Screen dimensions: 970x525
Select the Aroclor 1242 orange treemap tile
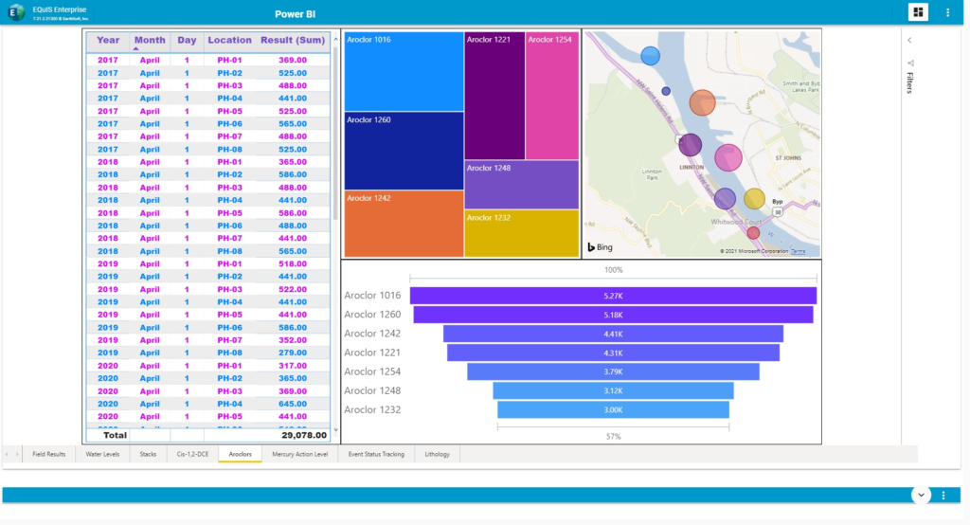point(404,224)
